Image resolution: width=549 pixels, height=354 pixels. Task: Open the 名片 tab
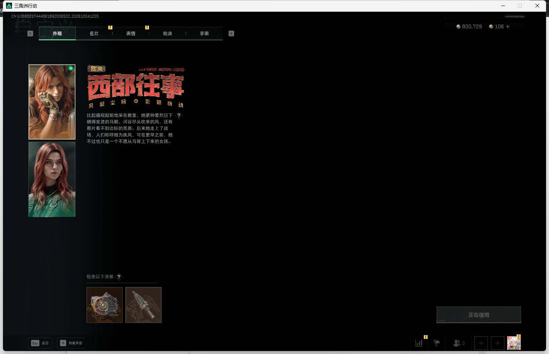pyautogui.click(x=94, y=34)
